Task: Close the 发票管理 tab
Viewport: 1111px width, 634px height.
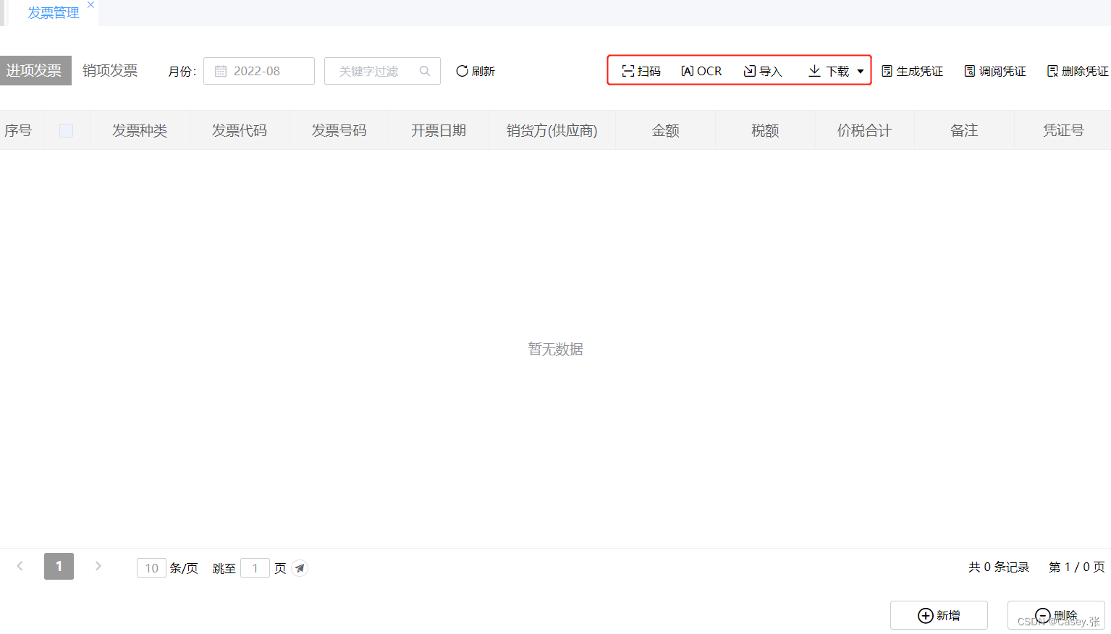Action: 90,5
